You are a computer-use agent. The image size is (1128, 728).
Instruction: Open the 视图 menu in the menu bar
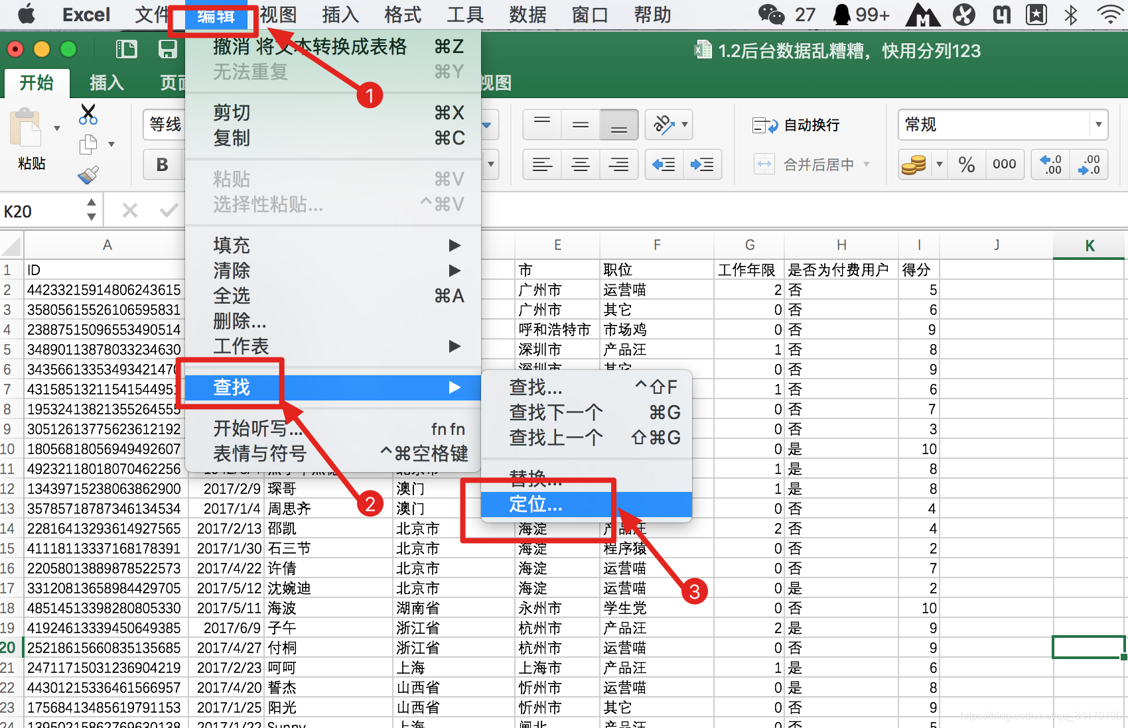pyautogui.click(x=278, y=15)
